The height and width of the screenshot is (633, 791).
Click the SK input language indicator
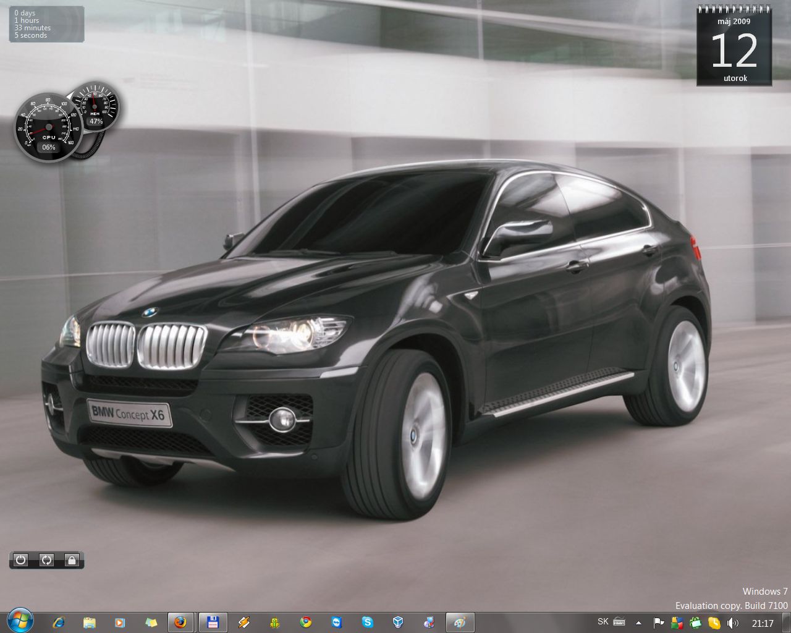pos(603,622)
